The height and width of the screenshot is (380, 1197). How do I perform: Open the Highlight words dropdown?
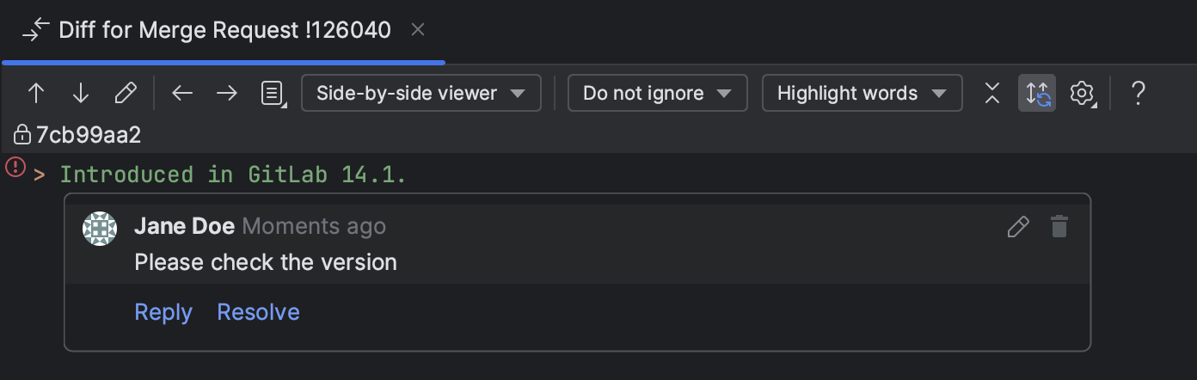(862, 93)
